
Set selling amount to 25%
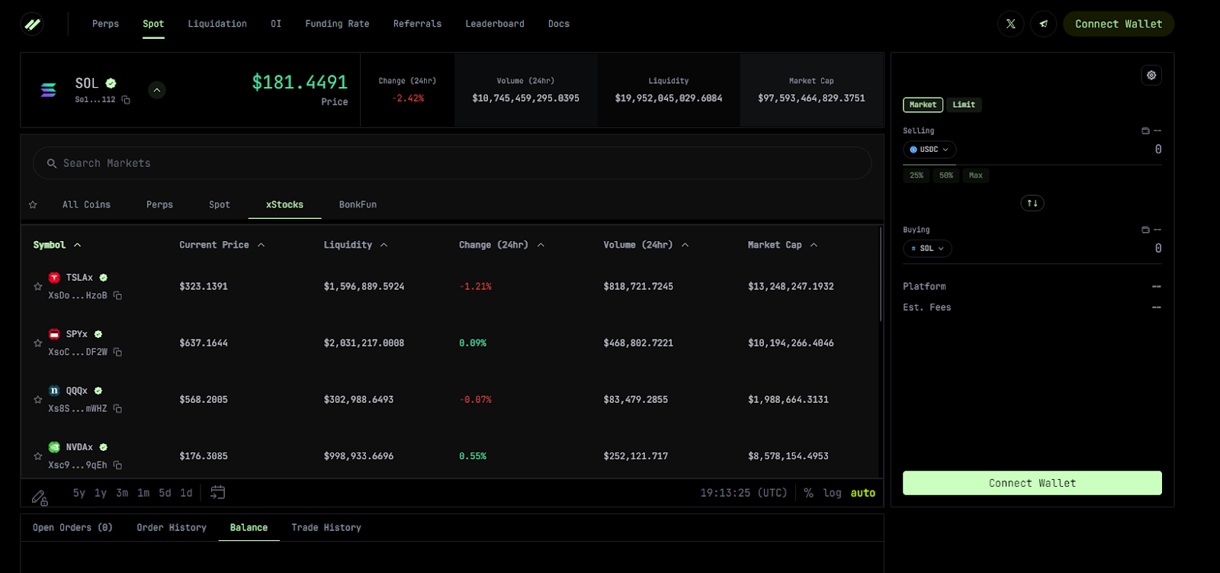pos(917,175)
